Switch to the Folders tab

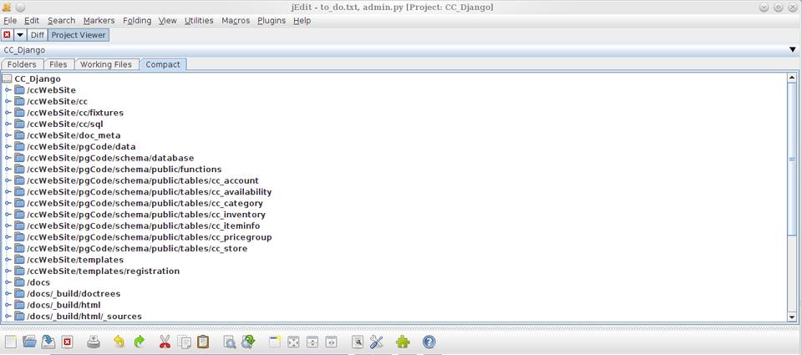[x=22, y=64]
